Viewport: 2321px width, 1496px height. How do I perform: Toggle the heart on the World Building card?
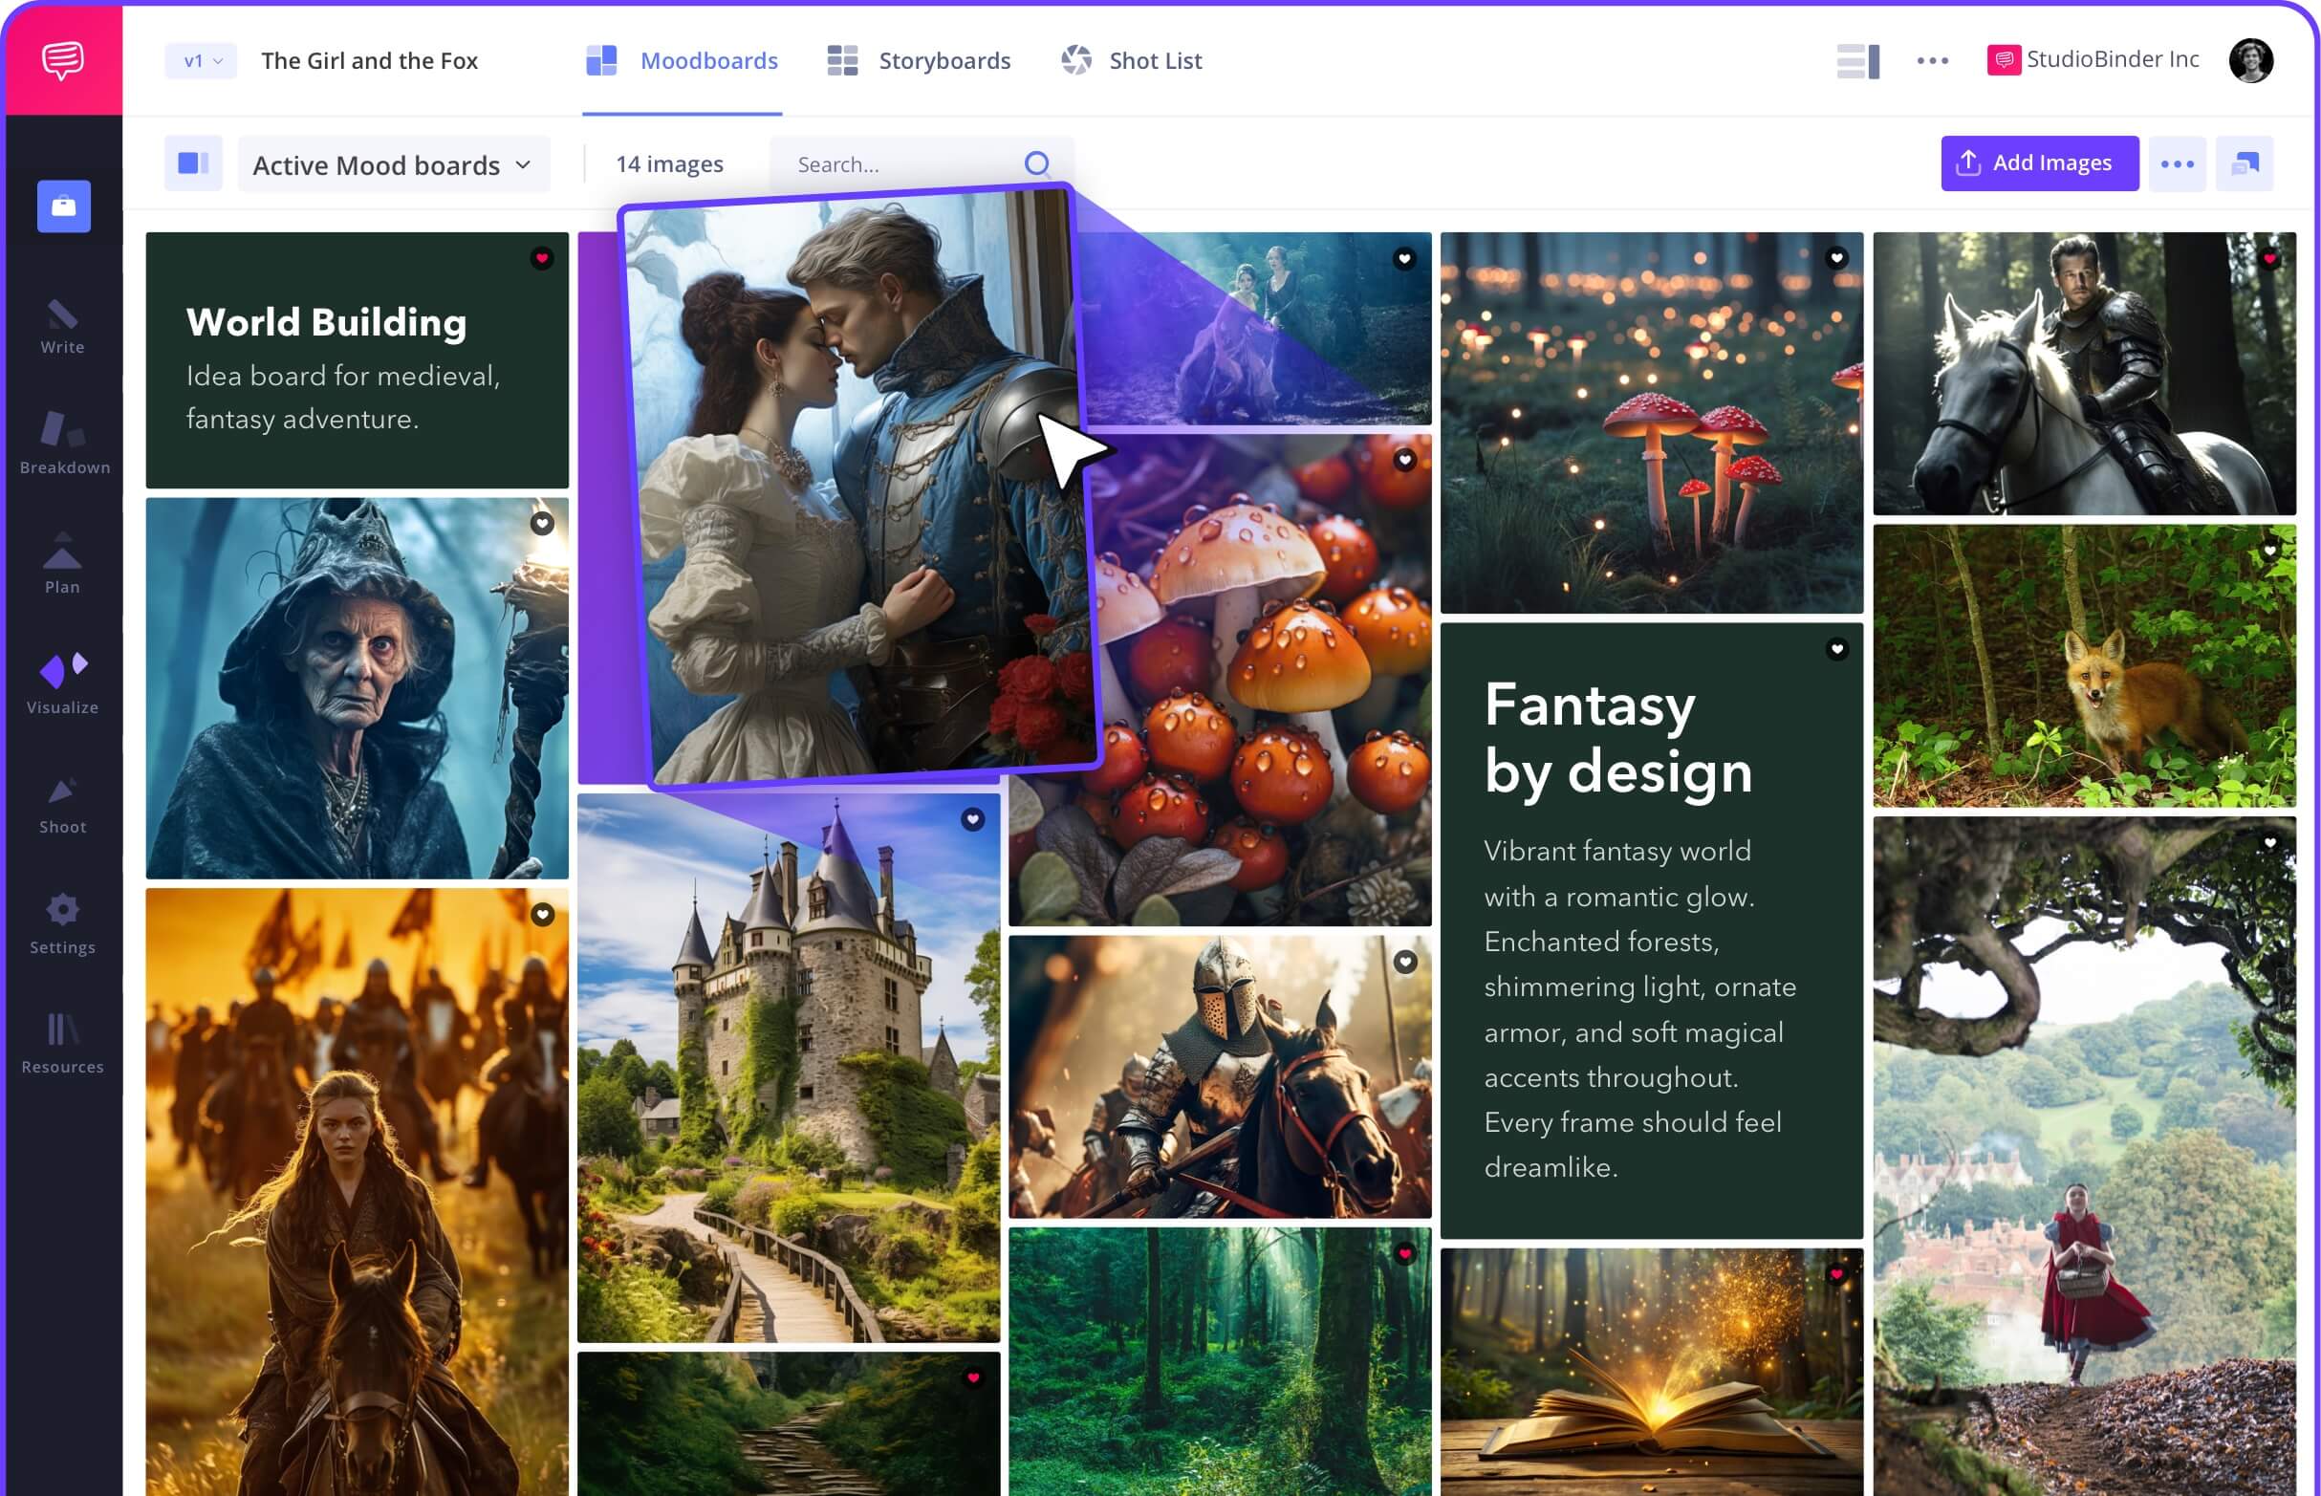tap(541, 259)
